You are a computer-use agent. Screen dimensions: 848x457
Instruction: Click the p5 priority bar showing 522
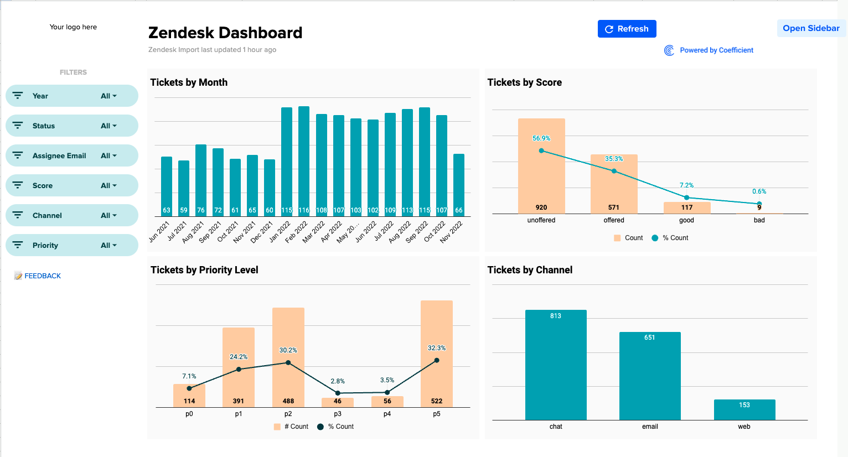(x=437, y=354)
